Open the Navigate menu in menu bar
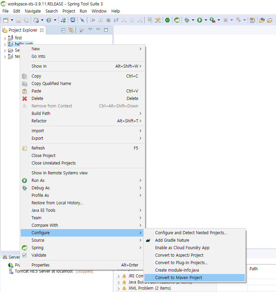This screenshot has width=276, height=292. [x=33, y=11]
